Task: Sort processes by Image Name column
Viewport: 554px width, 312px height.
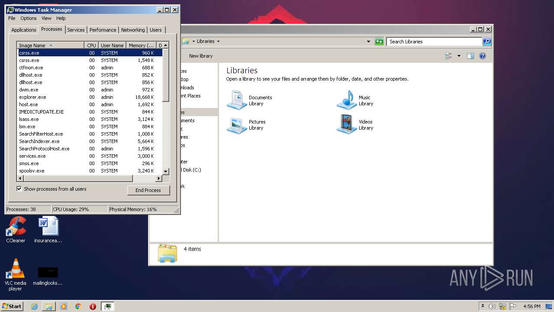Action: click(x=50, y=45)
